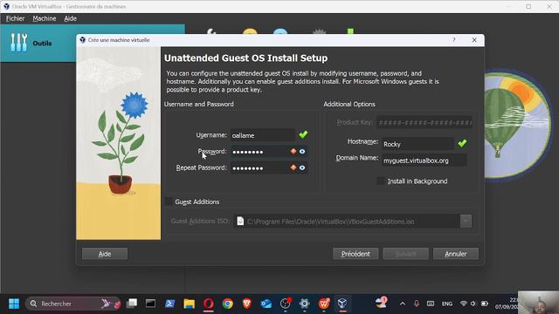Click the Guest Additions ISO path field
This screenshot has height=314, width=559.
(347, 221)
